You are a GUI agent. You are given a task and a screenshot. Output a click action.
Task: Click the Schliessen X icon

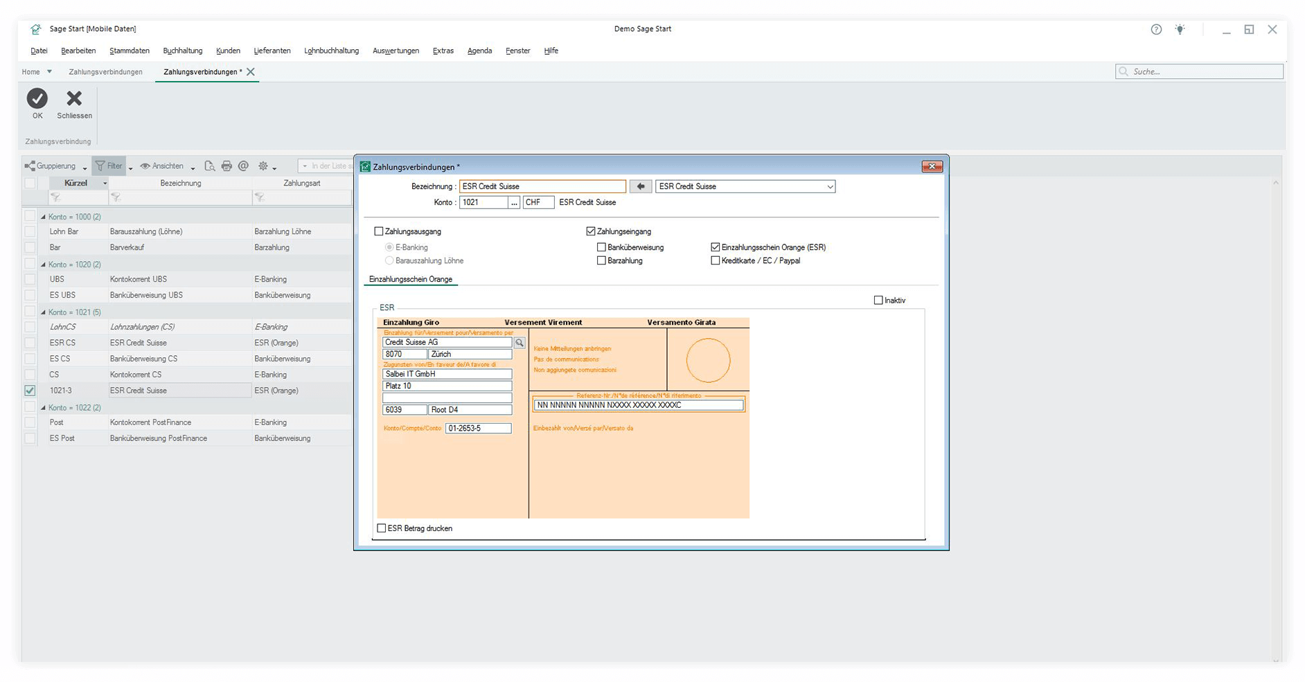point(74,98)
